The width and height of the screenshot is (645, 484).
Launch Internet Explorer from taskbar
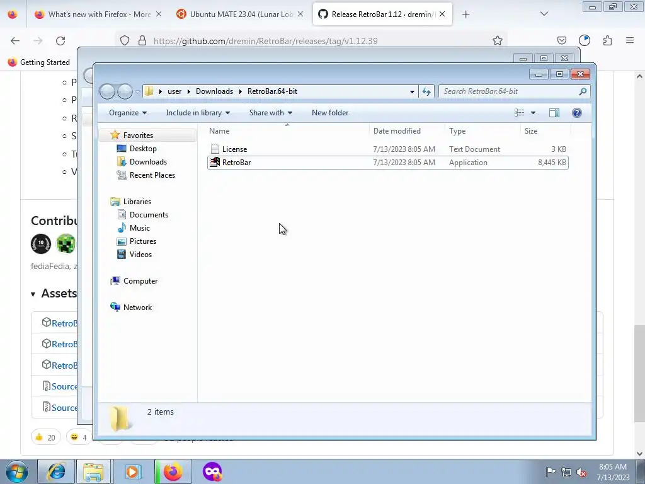tap(56, 471)
